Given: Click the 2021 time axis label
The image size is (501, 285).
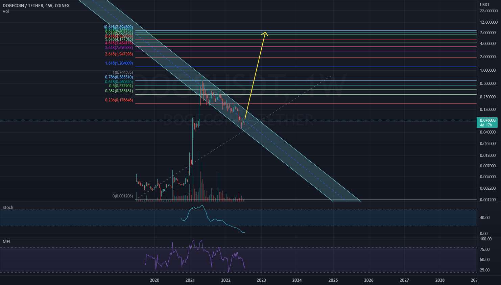Looking at the screenshot, I should (x=190, y=280).
